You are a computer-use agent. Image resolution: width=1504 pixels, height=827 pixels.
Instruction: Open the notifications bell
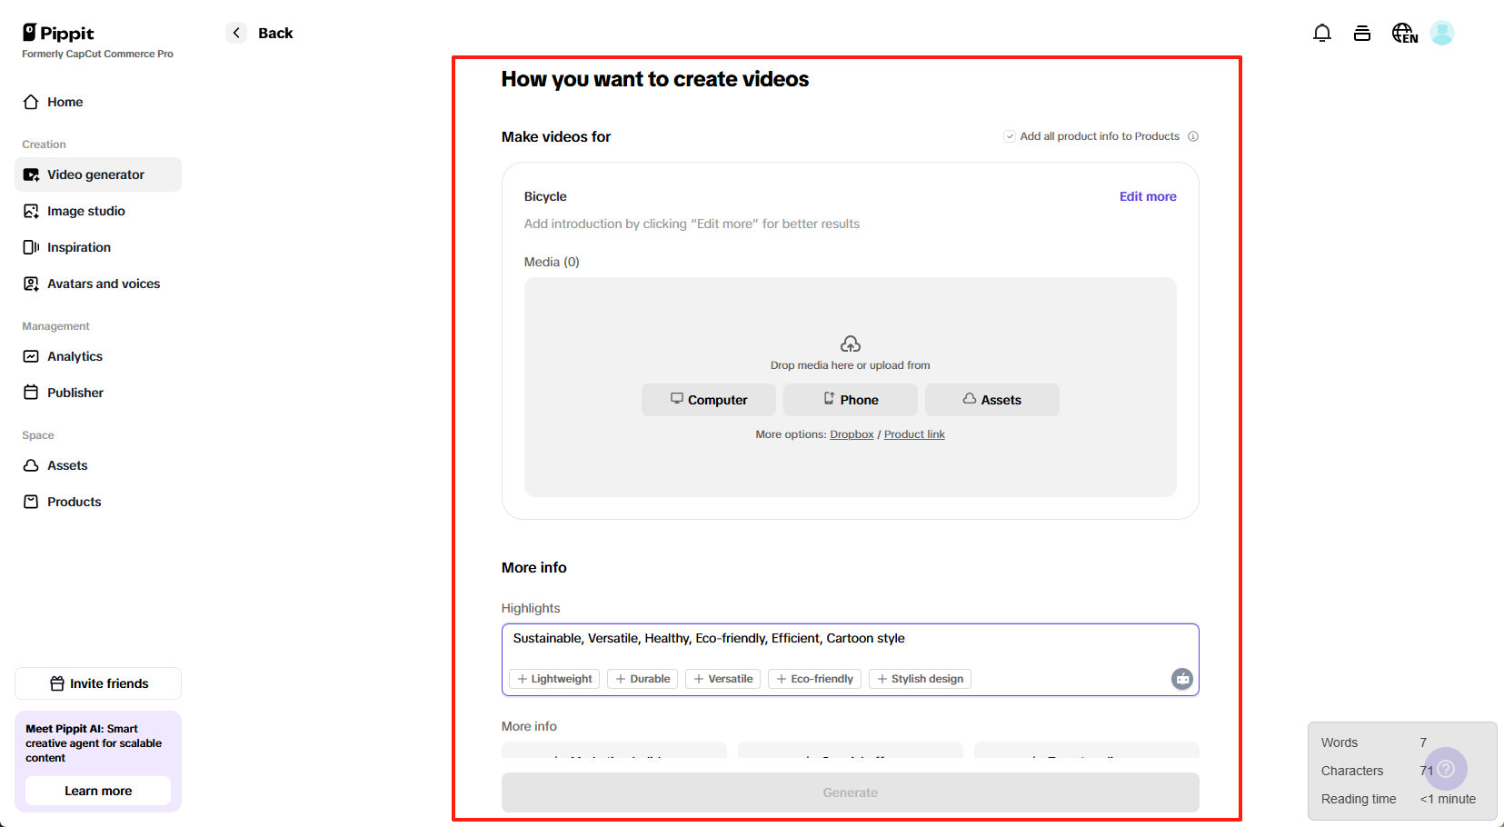pos(1322,32)
